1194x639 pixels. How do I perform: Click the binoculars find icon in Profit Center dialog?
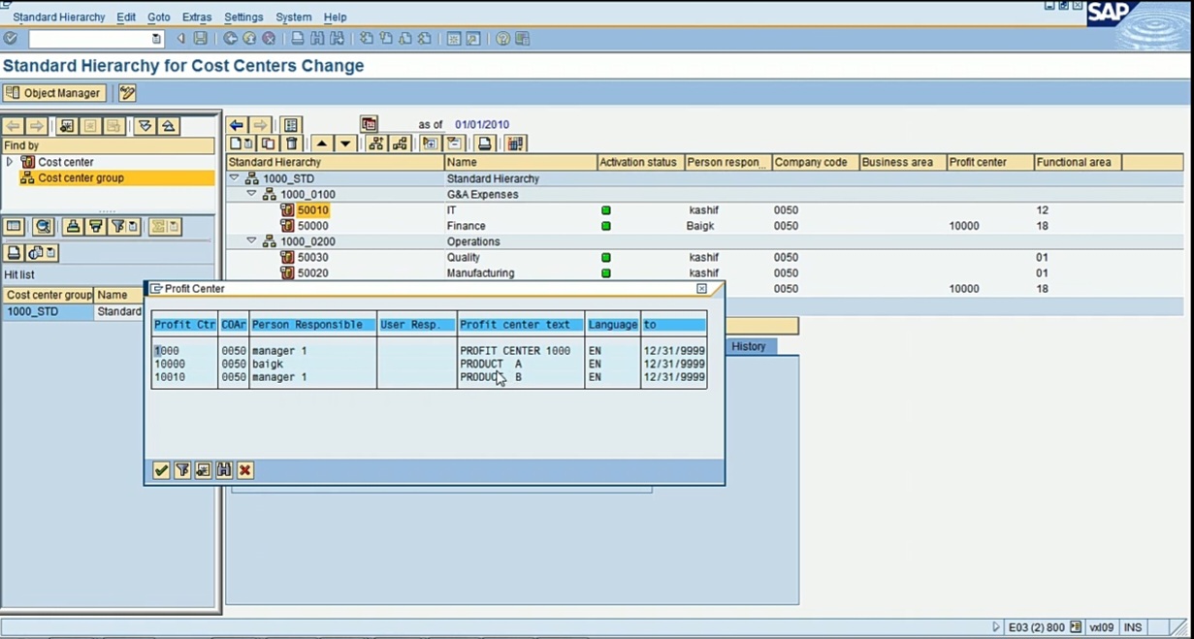[x=224, y=470]
